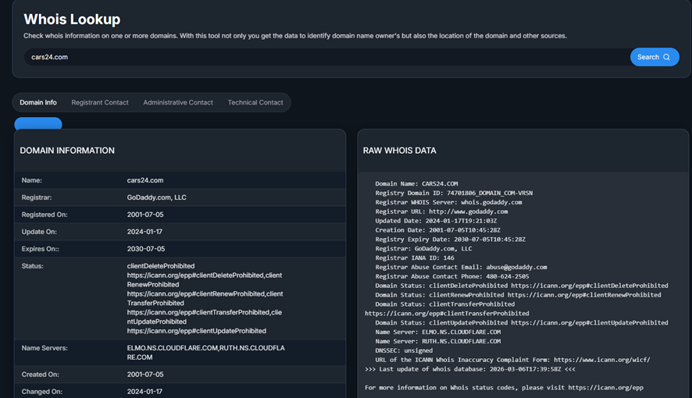Click the Expires On date 2030-07-05

[x=146, y=249]
